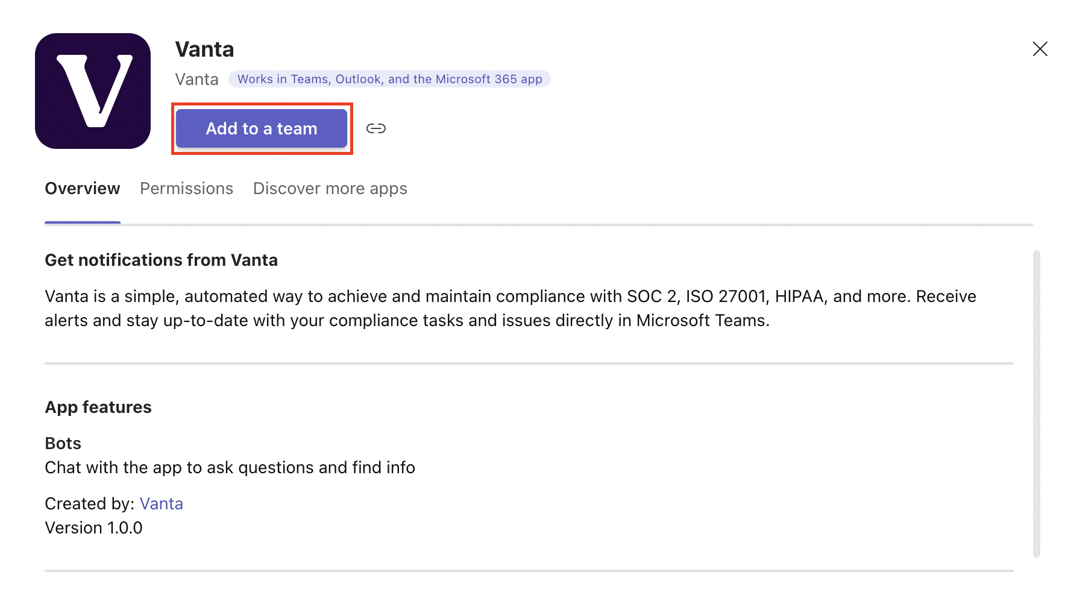Image resolution: width=1074 pixels, height=604 pixels.
Task: Click the Vanta app logo
Action: pos(93,91)
